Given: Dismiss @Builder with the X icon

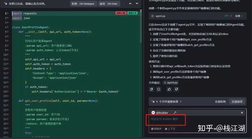Looking at the screenshot, I should (242, 113).
